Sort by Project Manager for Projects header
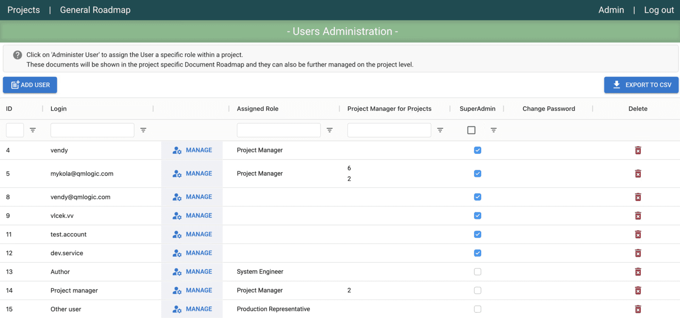Image resolution: width=680 pixels, height=318 pixels. [x=390, y=109]
